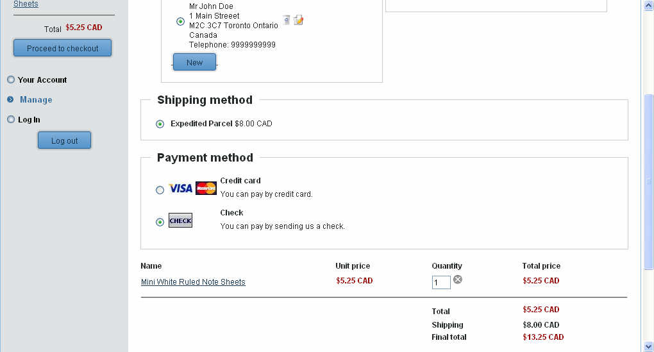Open the Log In sidebar item

[x=29, y=119]
